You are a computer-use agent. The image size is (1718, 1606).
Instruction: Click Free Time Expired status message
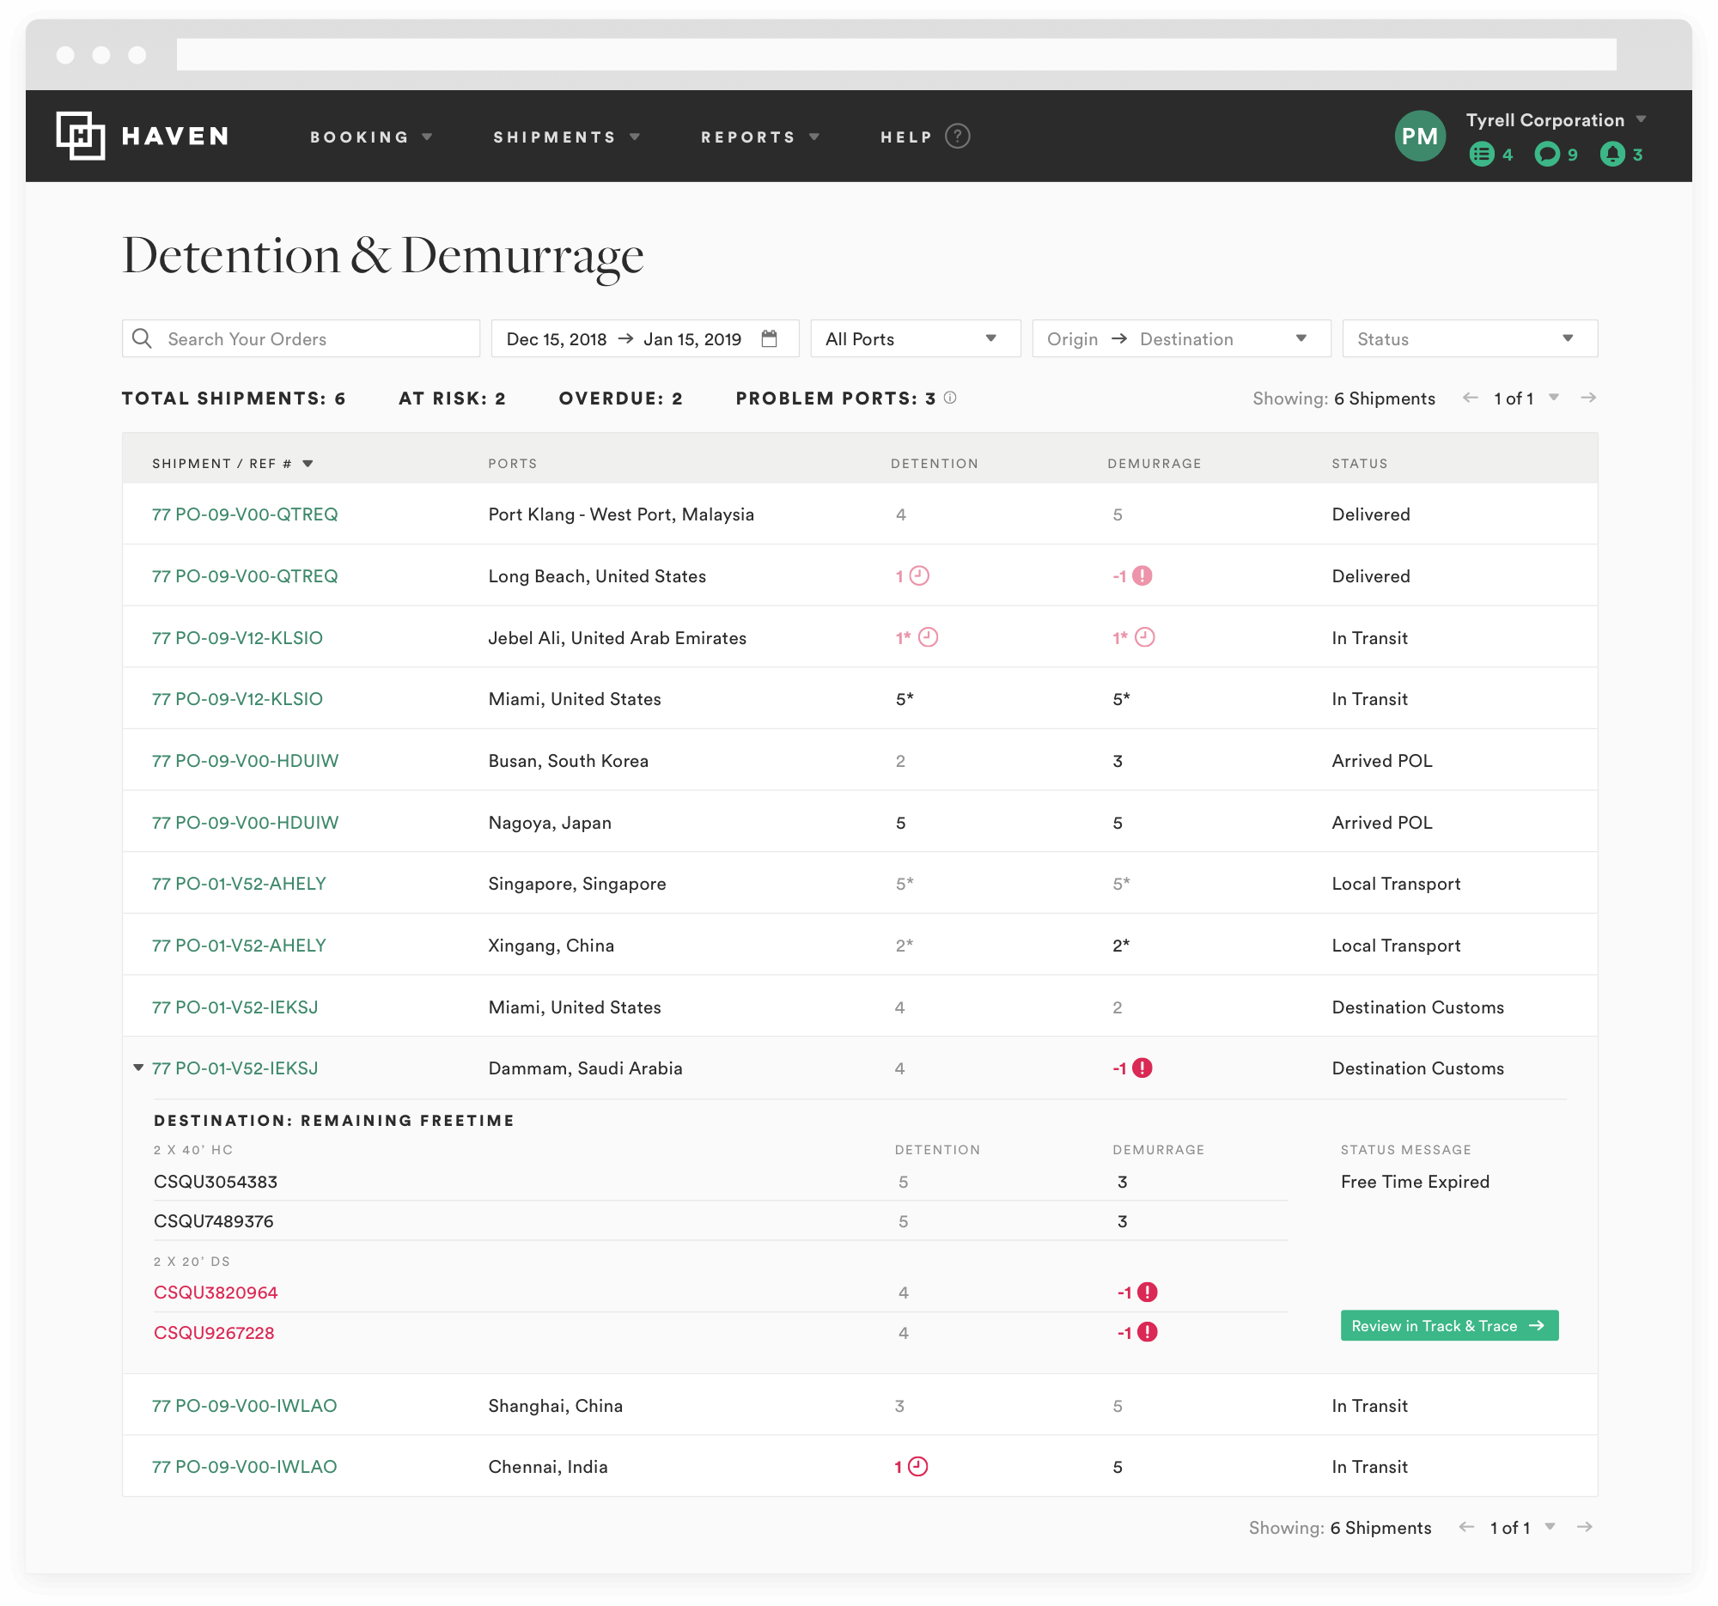[1415, 1182]
